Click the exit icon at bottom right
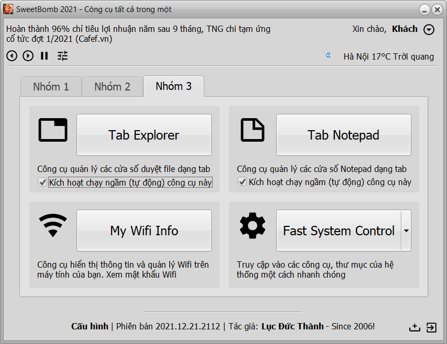Viewport: 447px width, 344px height. click(431, 327)
